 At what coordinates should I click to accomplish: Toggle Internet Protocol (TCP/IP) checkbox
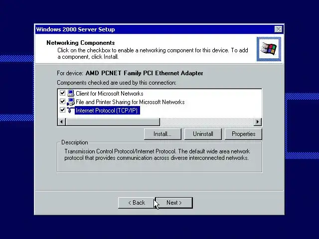click(62, 110)
